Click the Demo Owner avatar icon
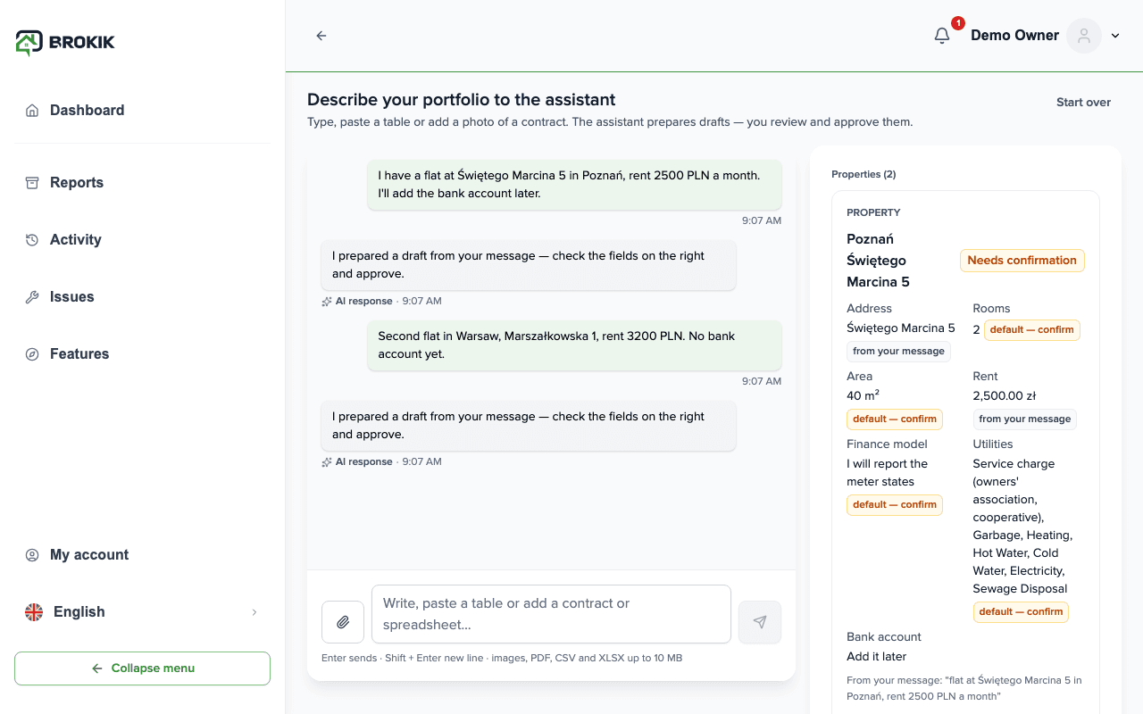Screen dimensions: 1143x714 pos(1084,36)
